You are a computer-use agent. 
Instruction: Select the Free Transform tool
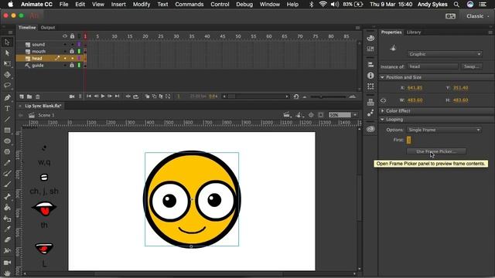[7, 63]
